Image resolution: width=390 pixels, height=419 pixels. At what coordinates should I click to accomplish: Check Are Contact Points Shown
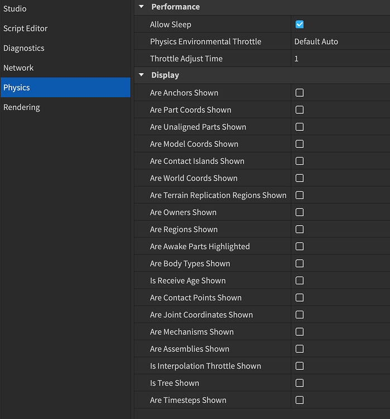(300, 298)
